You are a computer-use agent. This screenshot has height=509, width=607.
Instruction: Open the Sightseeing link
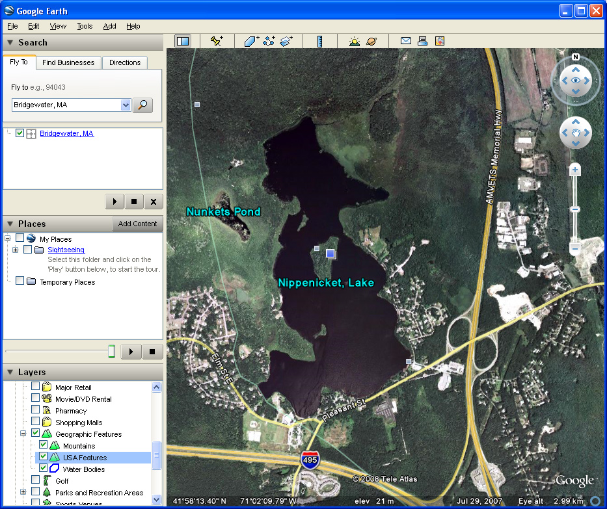pos(66,250)
